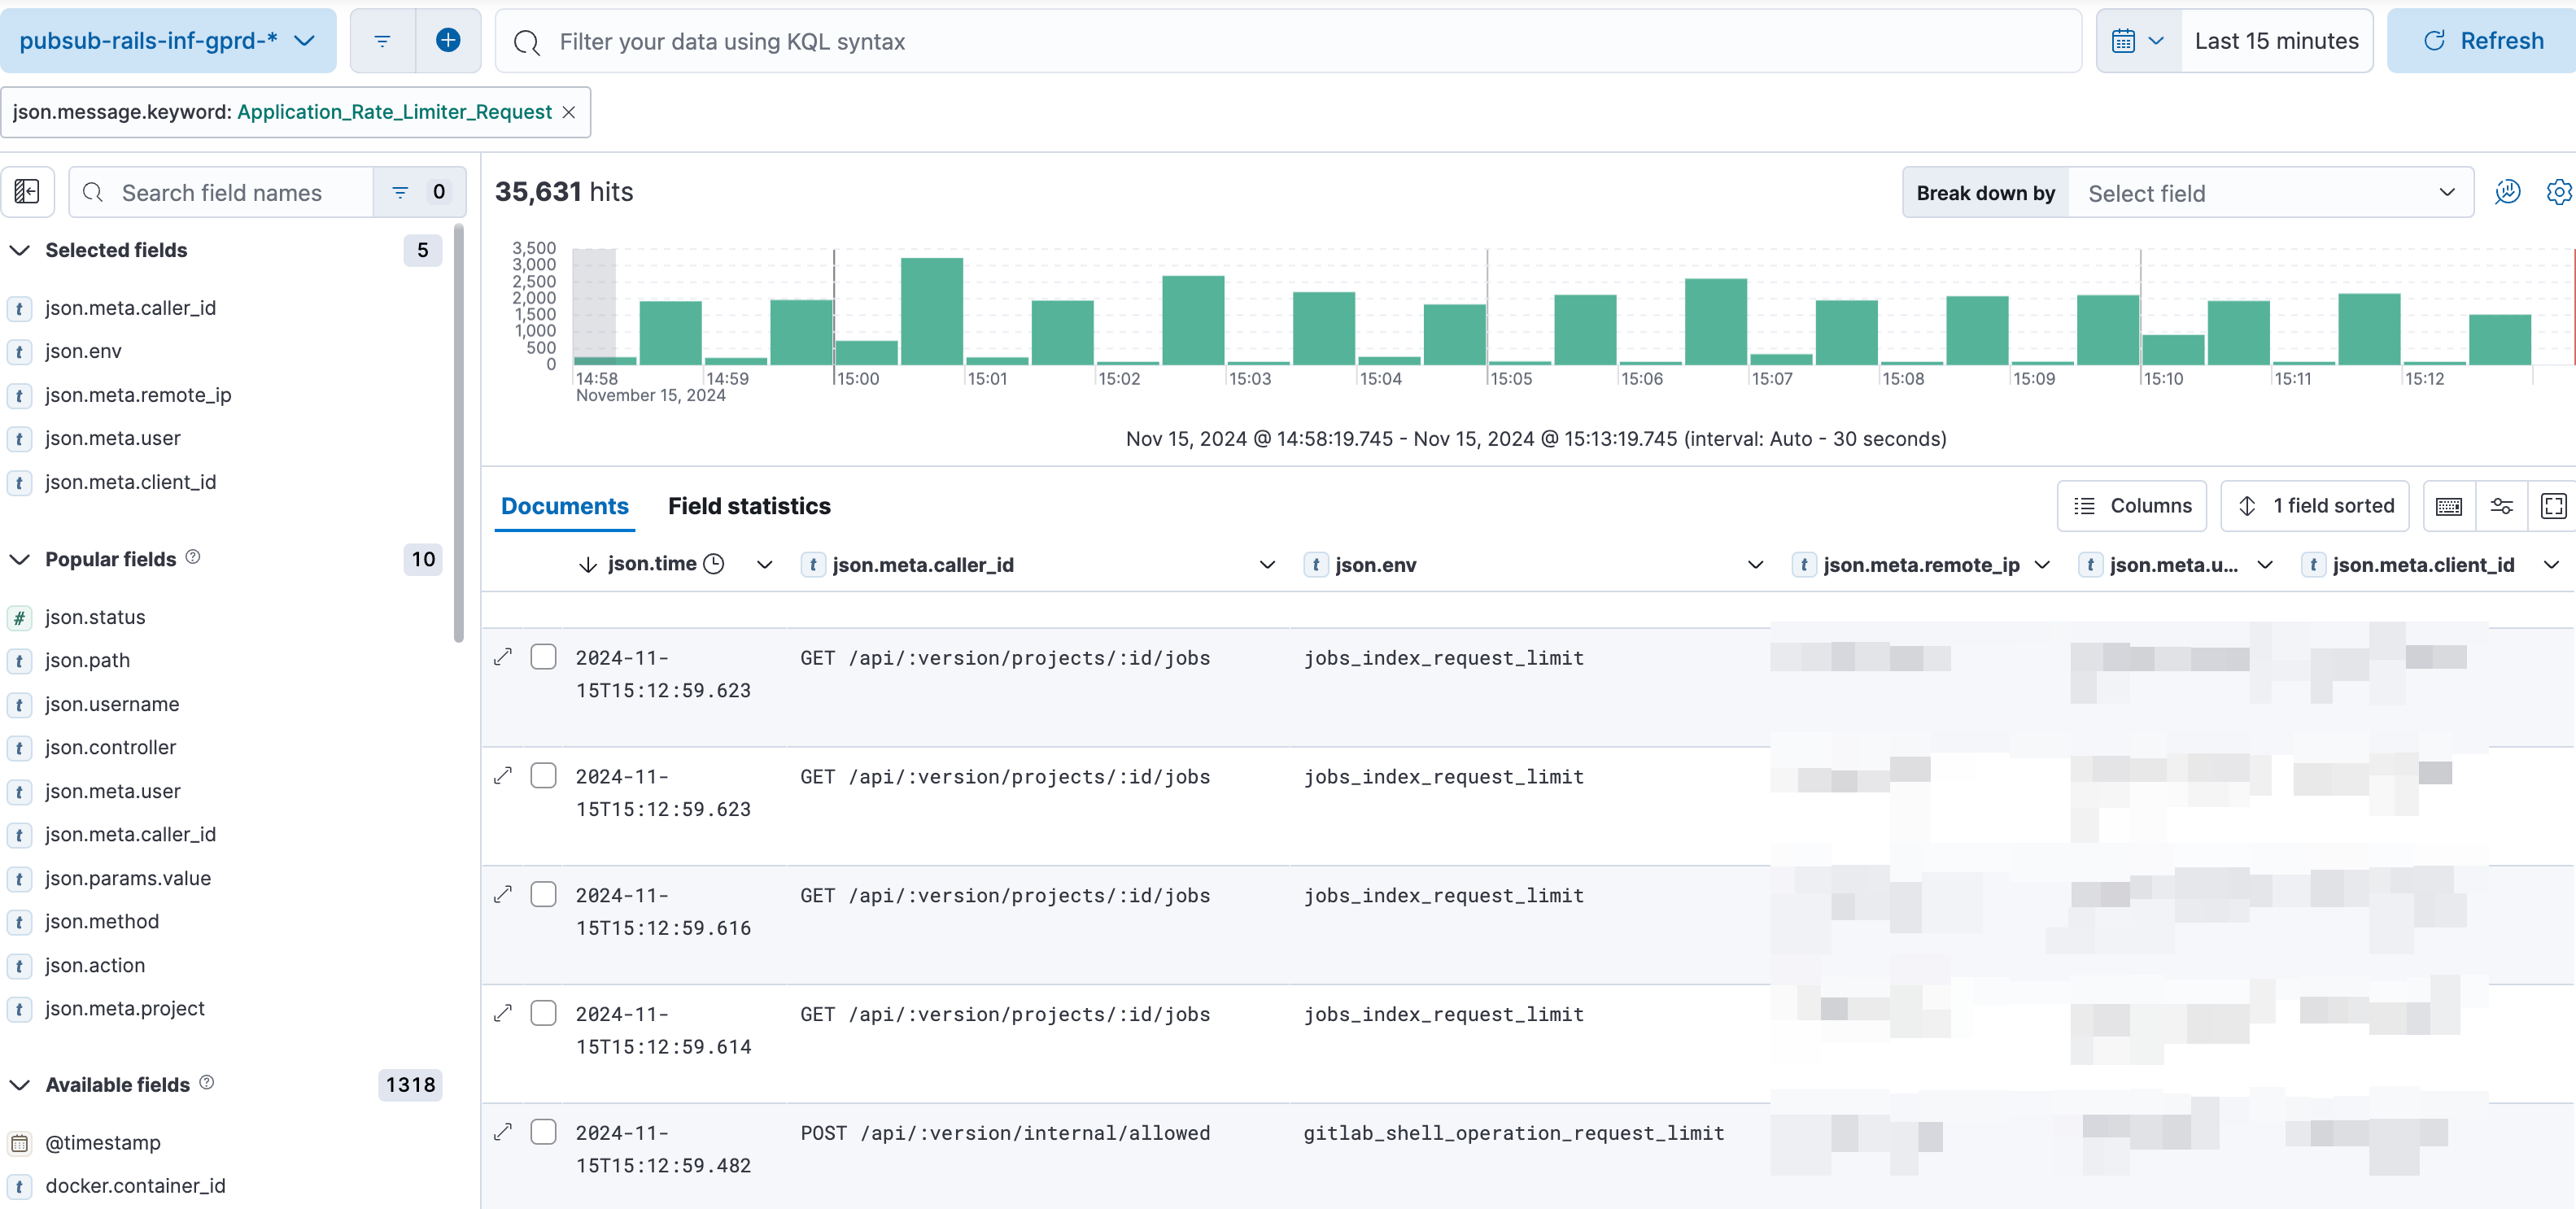Viewport: 2576px width, 1209px height.
Task: Expand the first document row details
Action: pos(503,657)
